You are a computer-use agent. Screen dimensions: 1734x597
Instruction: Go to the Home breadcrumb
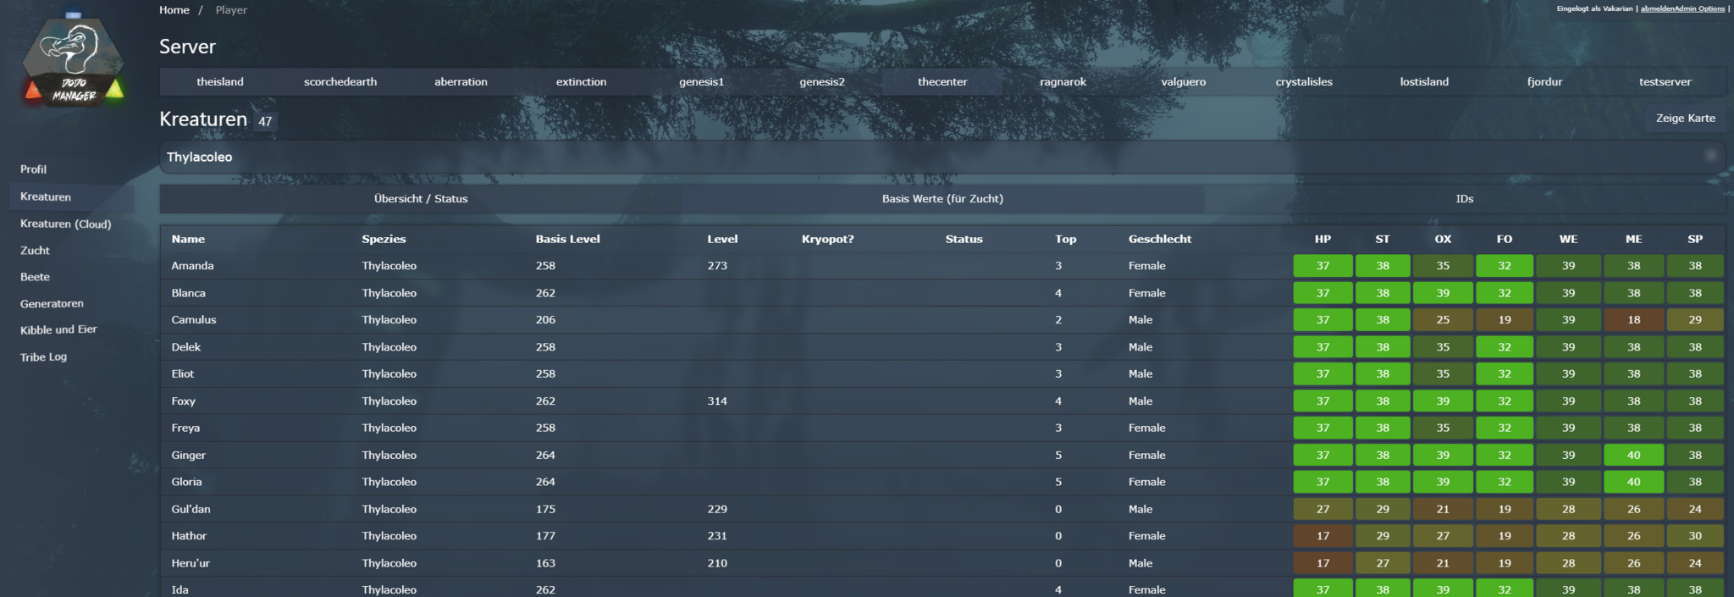pyautogui.click(x=174, y=10)
